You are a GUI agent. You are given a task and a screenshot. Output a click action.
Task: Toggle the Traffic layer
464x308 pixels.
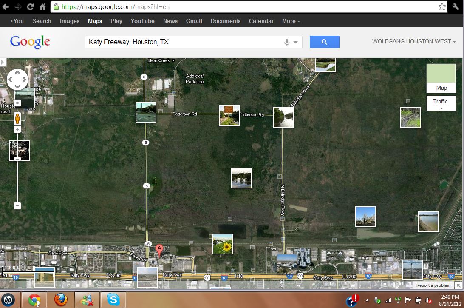[x=441, y=101]
